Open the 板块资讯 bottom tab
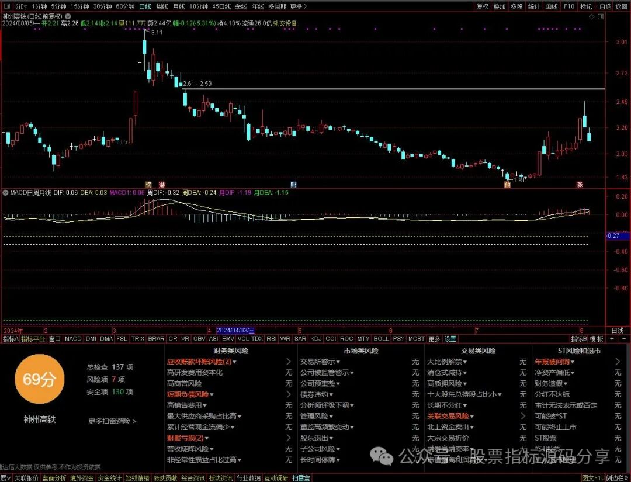The width and height of the screenshot is (631, 482). click(220, 478)
